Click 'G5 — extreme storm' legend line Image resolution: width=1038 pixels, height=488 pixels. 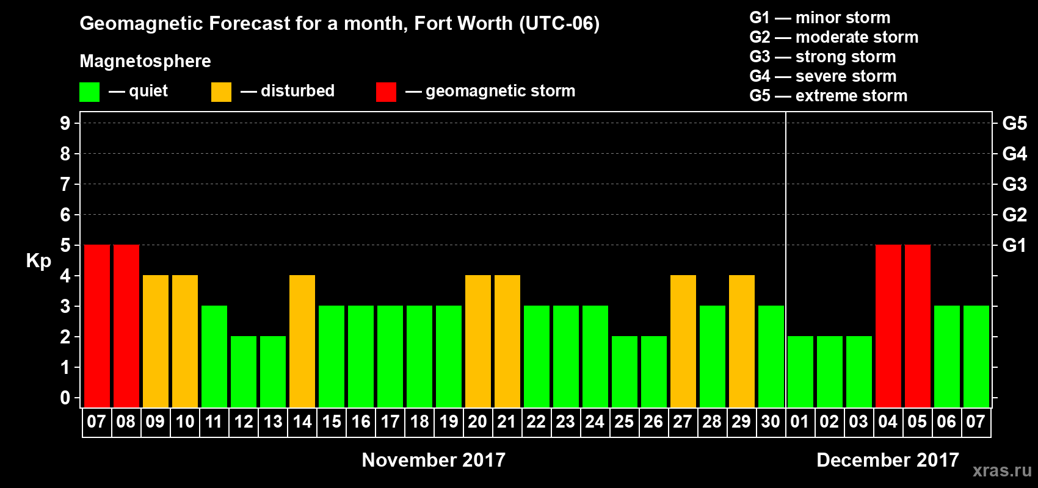(828, 96)
